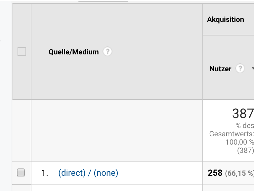254x191 pixels.
Task: Open the help icon beside Nutzer
Action: tap(240, 68)
